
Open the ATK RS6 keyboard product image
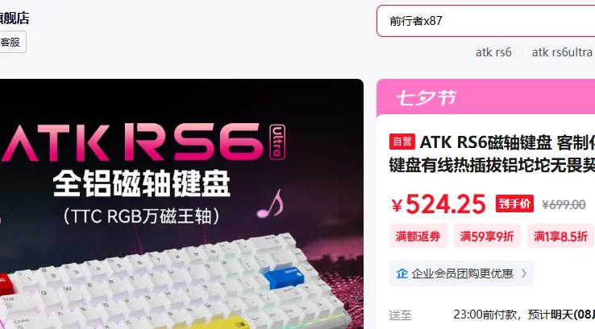coord(181,204)
